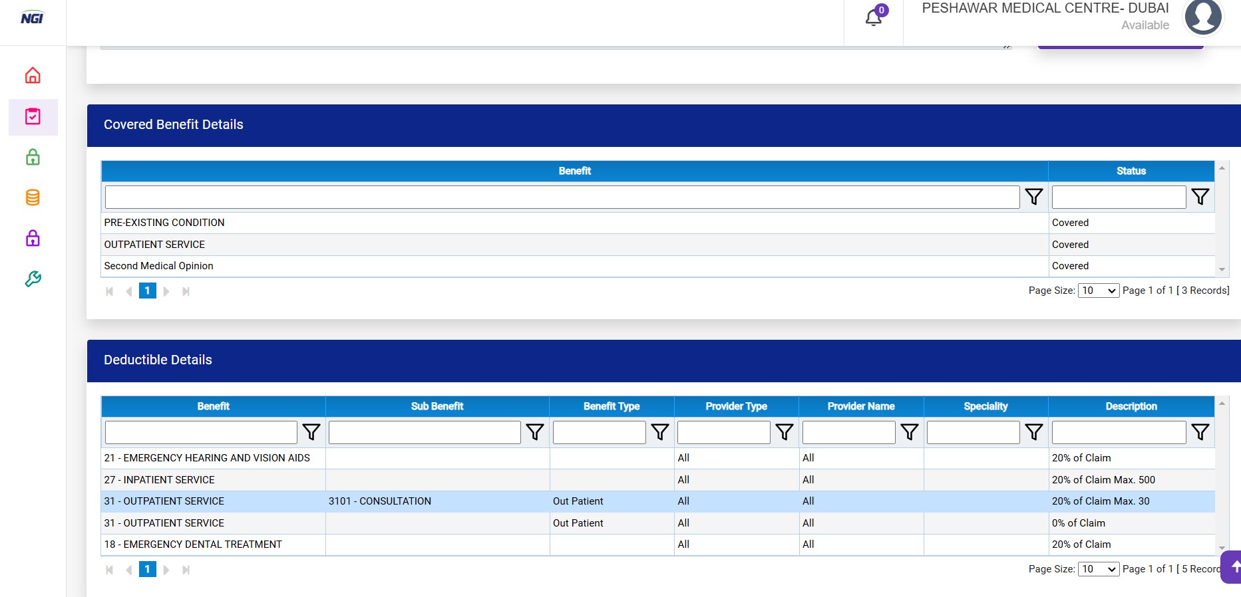Click next page arrow in Deductible Details pager
The width and height of the screenshot is (1241, 597).
pyautogui.click(x=166, y=570)
